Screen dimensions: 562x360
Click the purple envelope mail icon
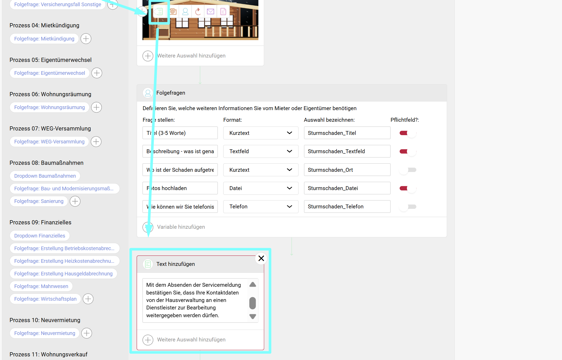click(210, 12)
